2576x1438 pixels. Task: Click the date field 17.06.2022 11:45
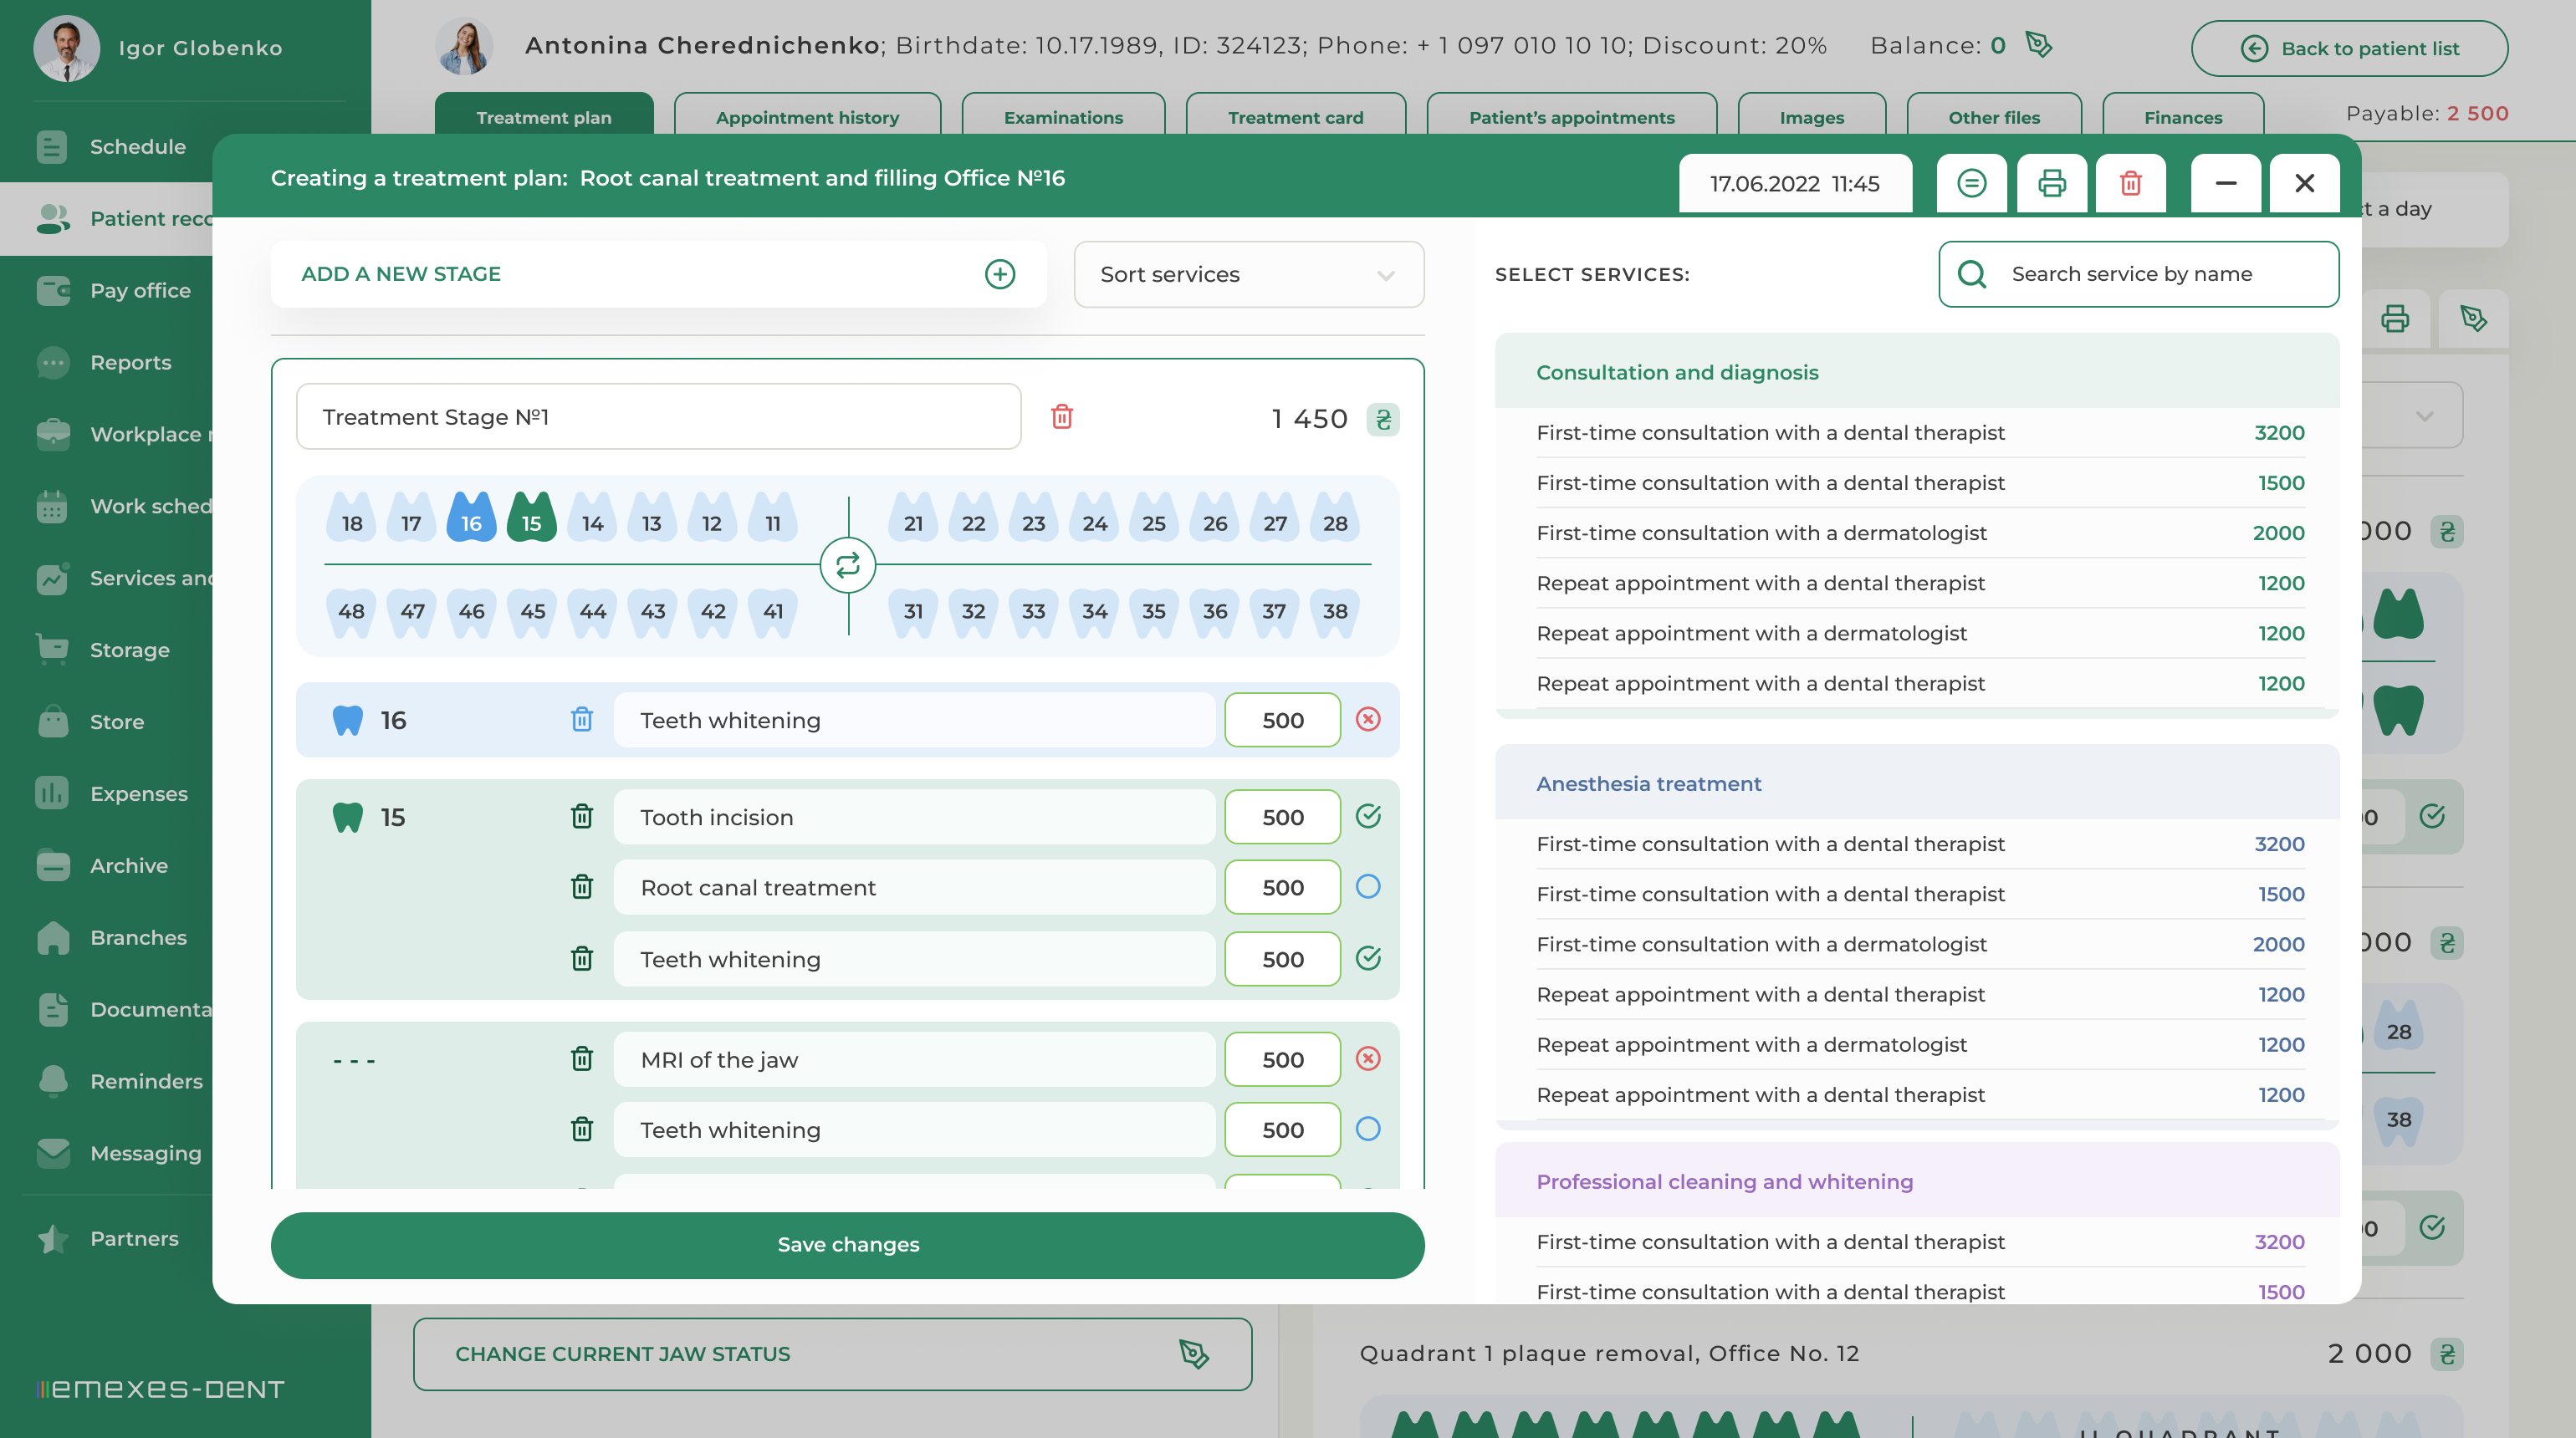(x=1795, y=183)
